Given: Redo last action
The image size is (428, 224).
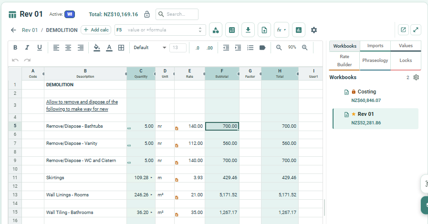Looking at the screenshot, I should coord(27,60).
